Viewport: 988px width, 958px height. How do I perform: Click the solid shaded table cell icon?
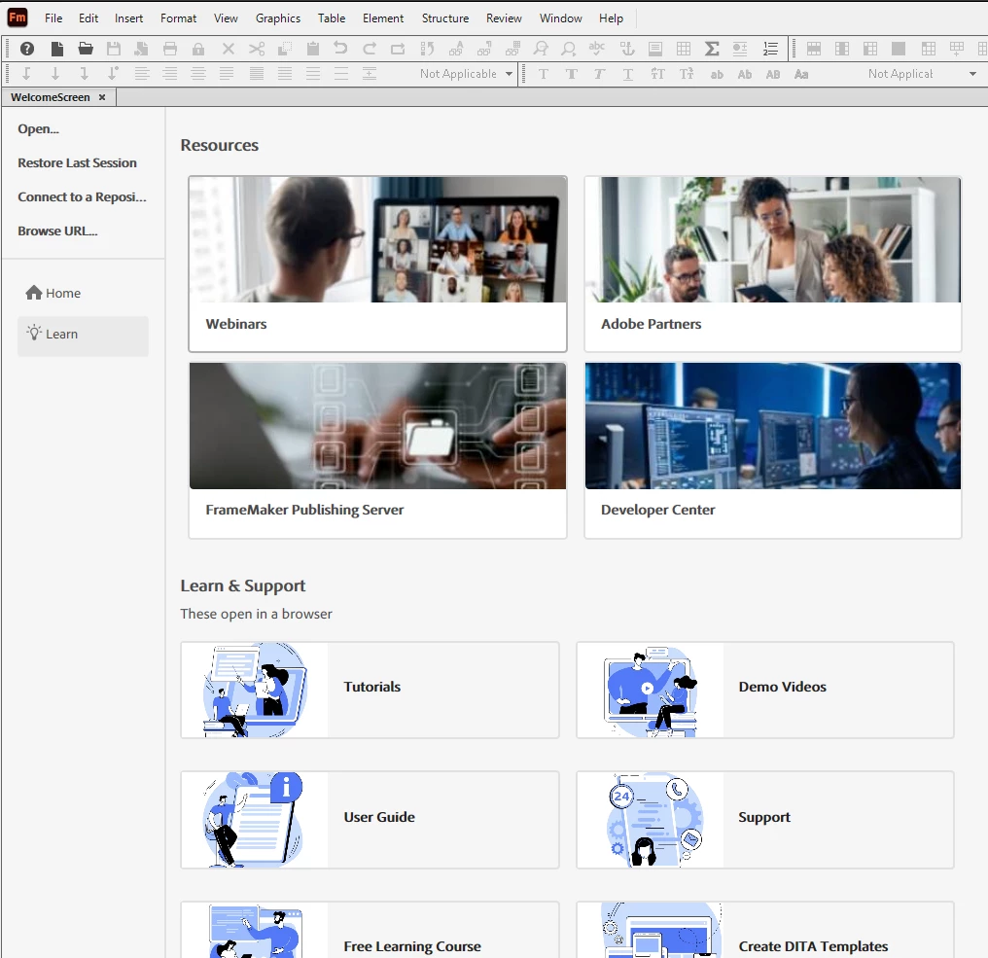(x=899, y=49)
